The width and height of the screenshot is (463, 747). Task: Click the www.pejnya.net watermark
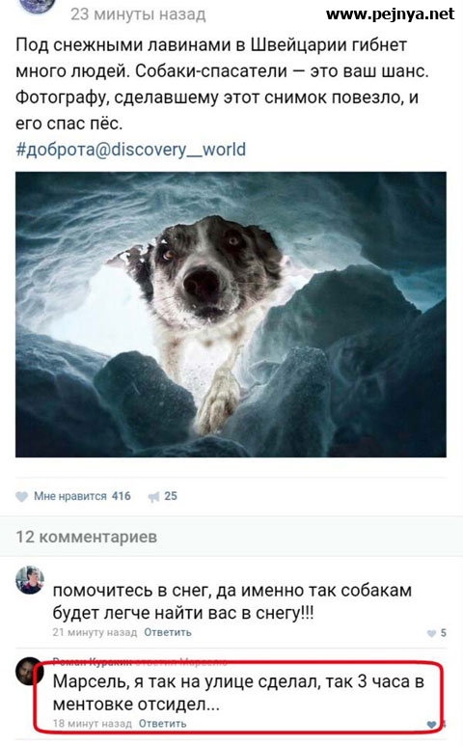point(390,14)
